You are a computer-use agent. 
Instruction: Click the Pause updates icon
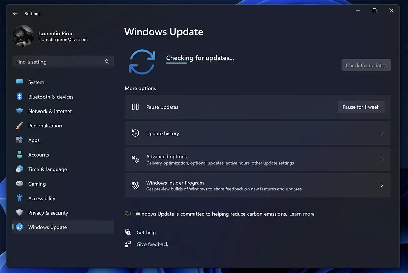135,107
